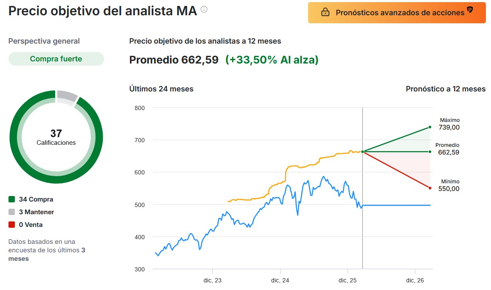Click the Pronóstico a 12 meses heading
The height and width of the screenshot is (290, 491).
click(x=446, y=89)
